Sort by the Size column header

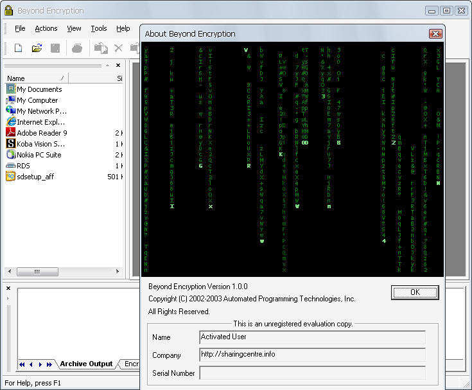pyautogui.click(x=96, y=78)
